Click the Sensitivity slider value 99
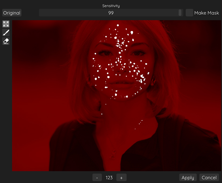222x183 pixels. tap(111, 13)
